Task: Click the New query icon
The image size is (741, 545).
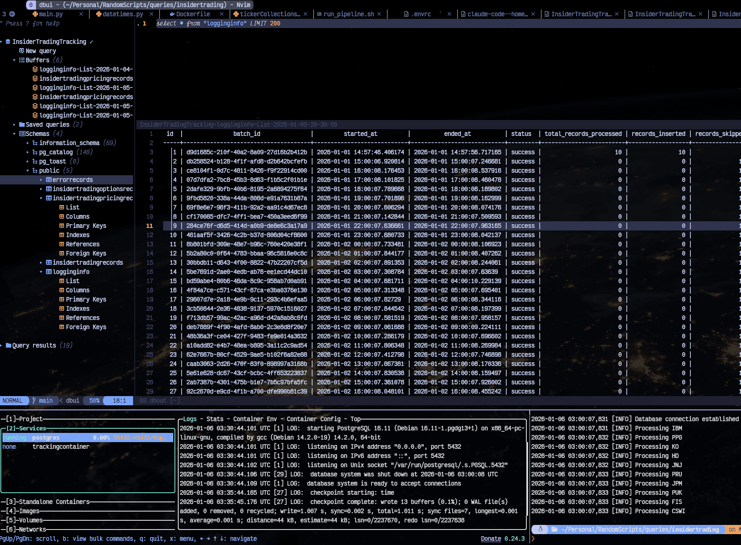Action: pyautogui.click(x=21, y=51)
